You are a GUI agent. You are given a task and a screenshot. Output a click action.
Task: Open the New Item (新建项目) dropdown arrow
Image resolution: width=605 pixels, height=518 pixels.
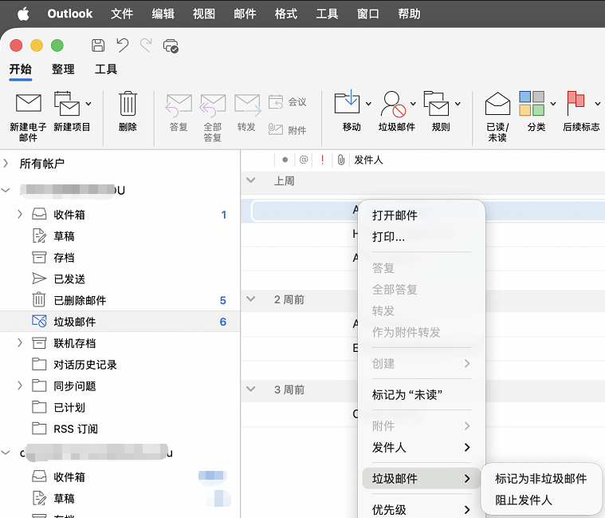click(x=88, y=104)
